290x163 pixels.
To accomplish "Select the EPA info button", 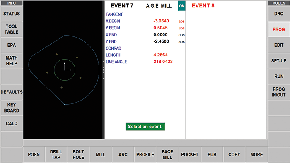I will (x=12, y=45).
